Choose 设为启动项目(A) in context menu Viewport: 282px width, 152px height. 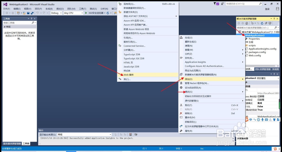[212, 88]
